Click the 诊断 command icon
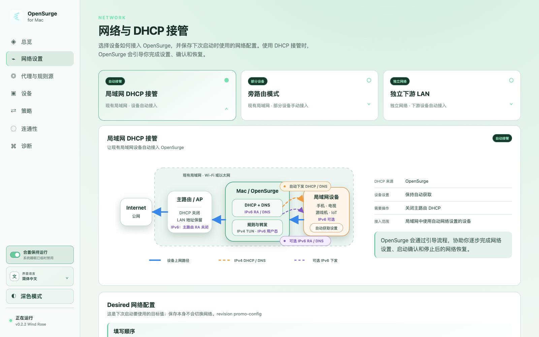539x337 pixels. pyautogui.click(x=13, y=146)
